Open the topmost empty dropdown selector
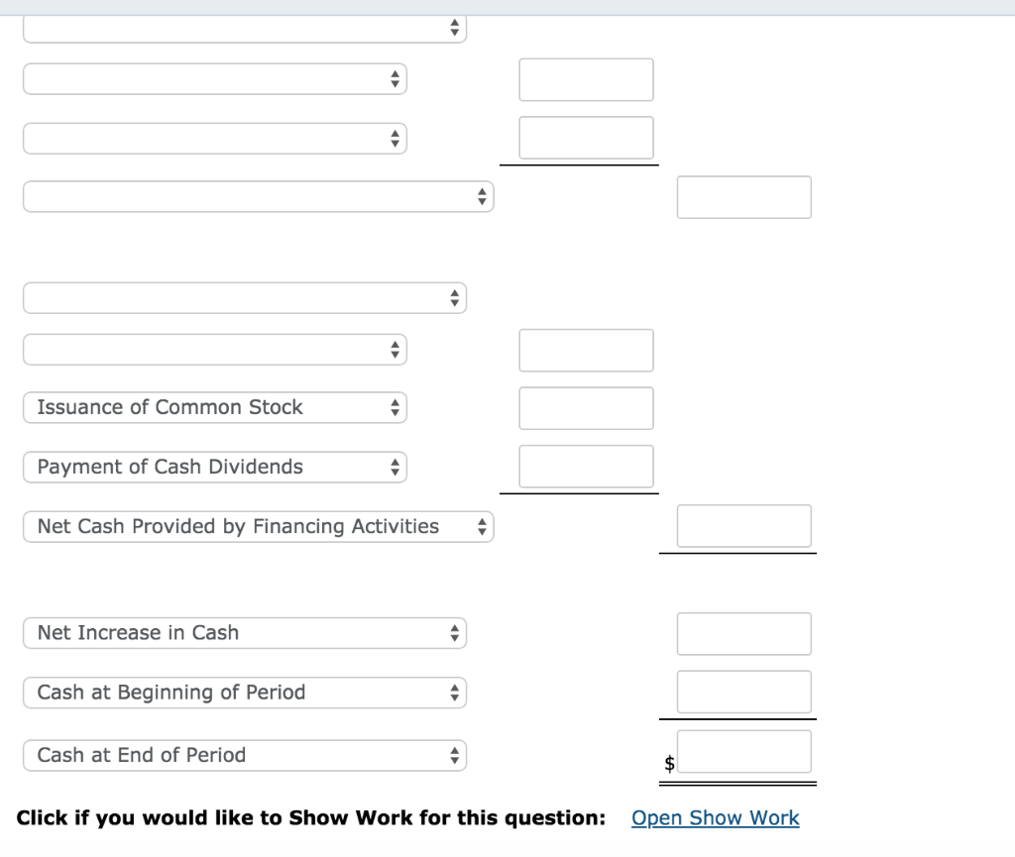The width and height of the screenshot is (1015, 857). 244,28
